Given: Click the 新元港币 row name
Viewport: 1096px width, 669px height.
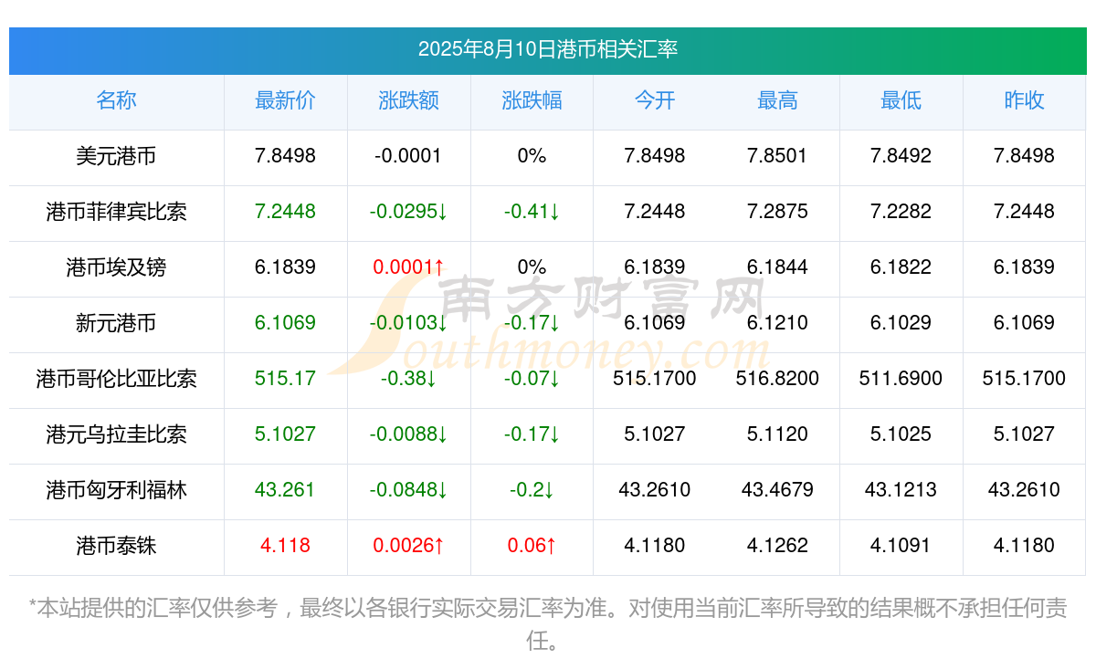Looking at the screenshot, I should point(116,323).
